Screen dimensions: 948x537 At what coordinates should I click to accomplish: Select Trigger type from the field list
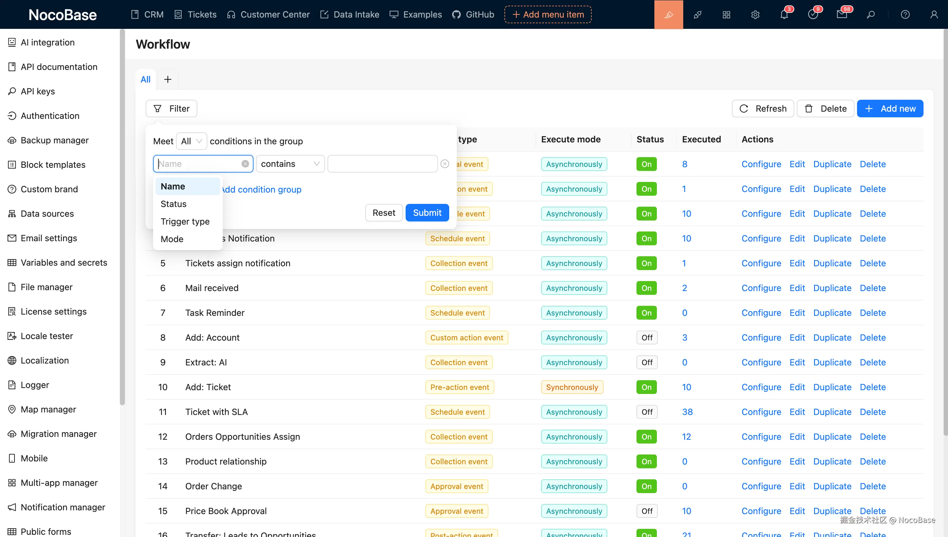(185, 221)
